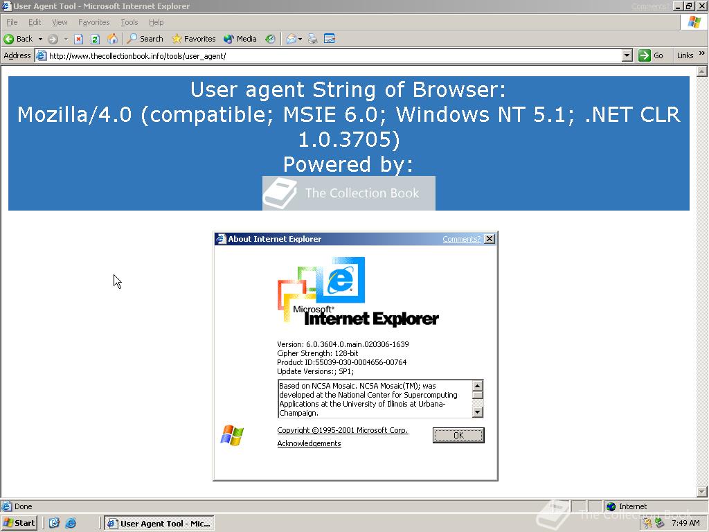Click the page scrollbar down arrow

click(702, 492)
